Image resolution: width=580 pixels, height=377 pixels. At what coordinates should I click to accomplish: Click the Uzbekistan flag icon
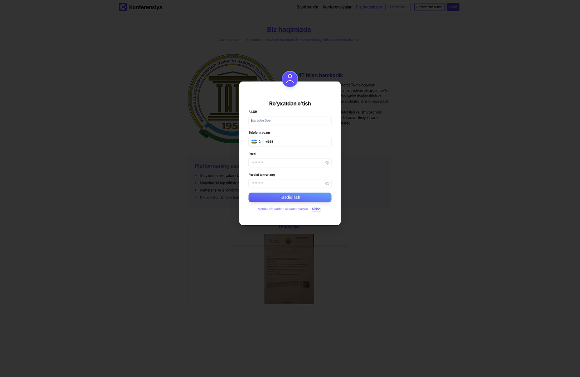(x=254, y=142)
